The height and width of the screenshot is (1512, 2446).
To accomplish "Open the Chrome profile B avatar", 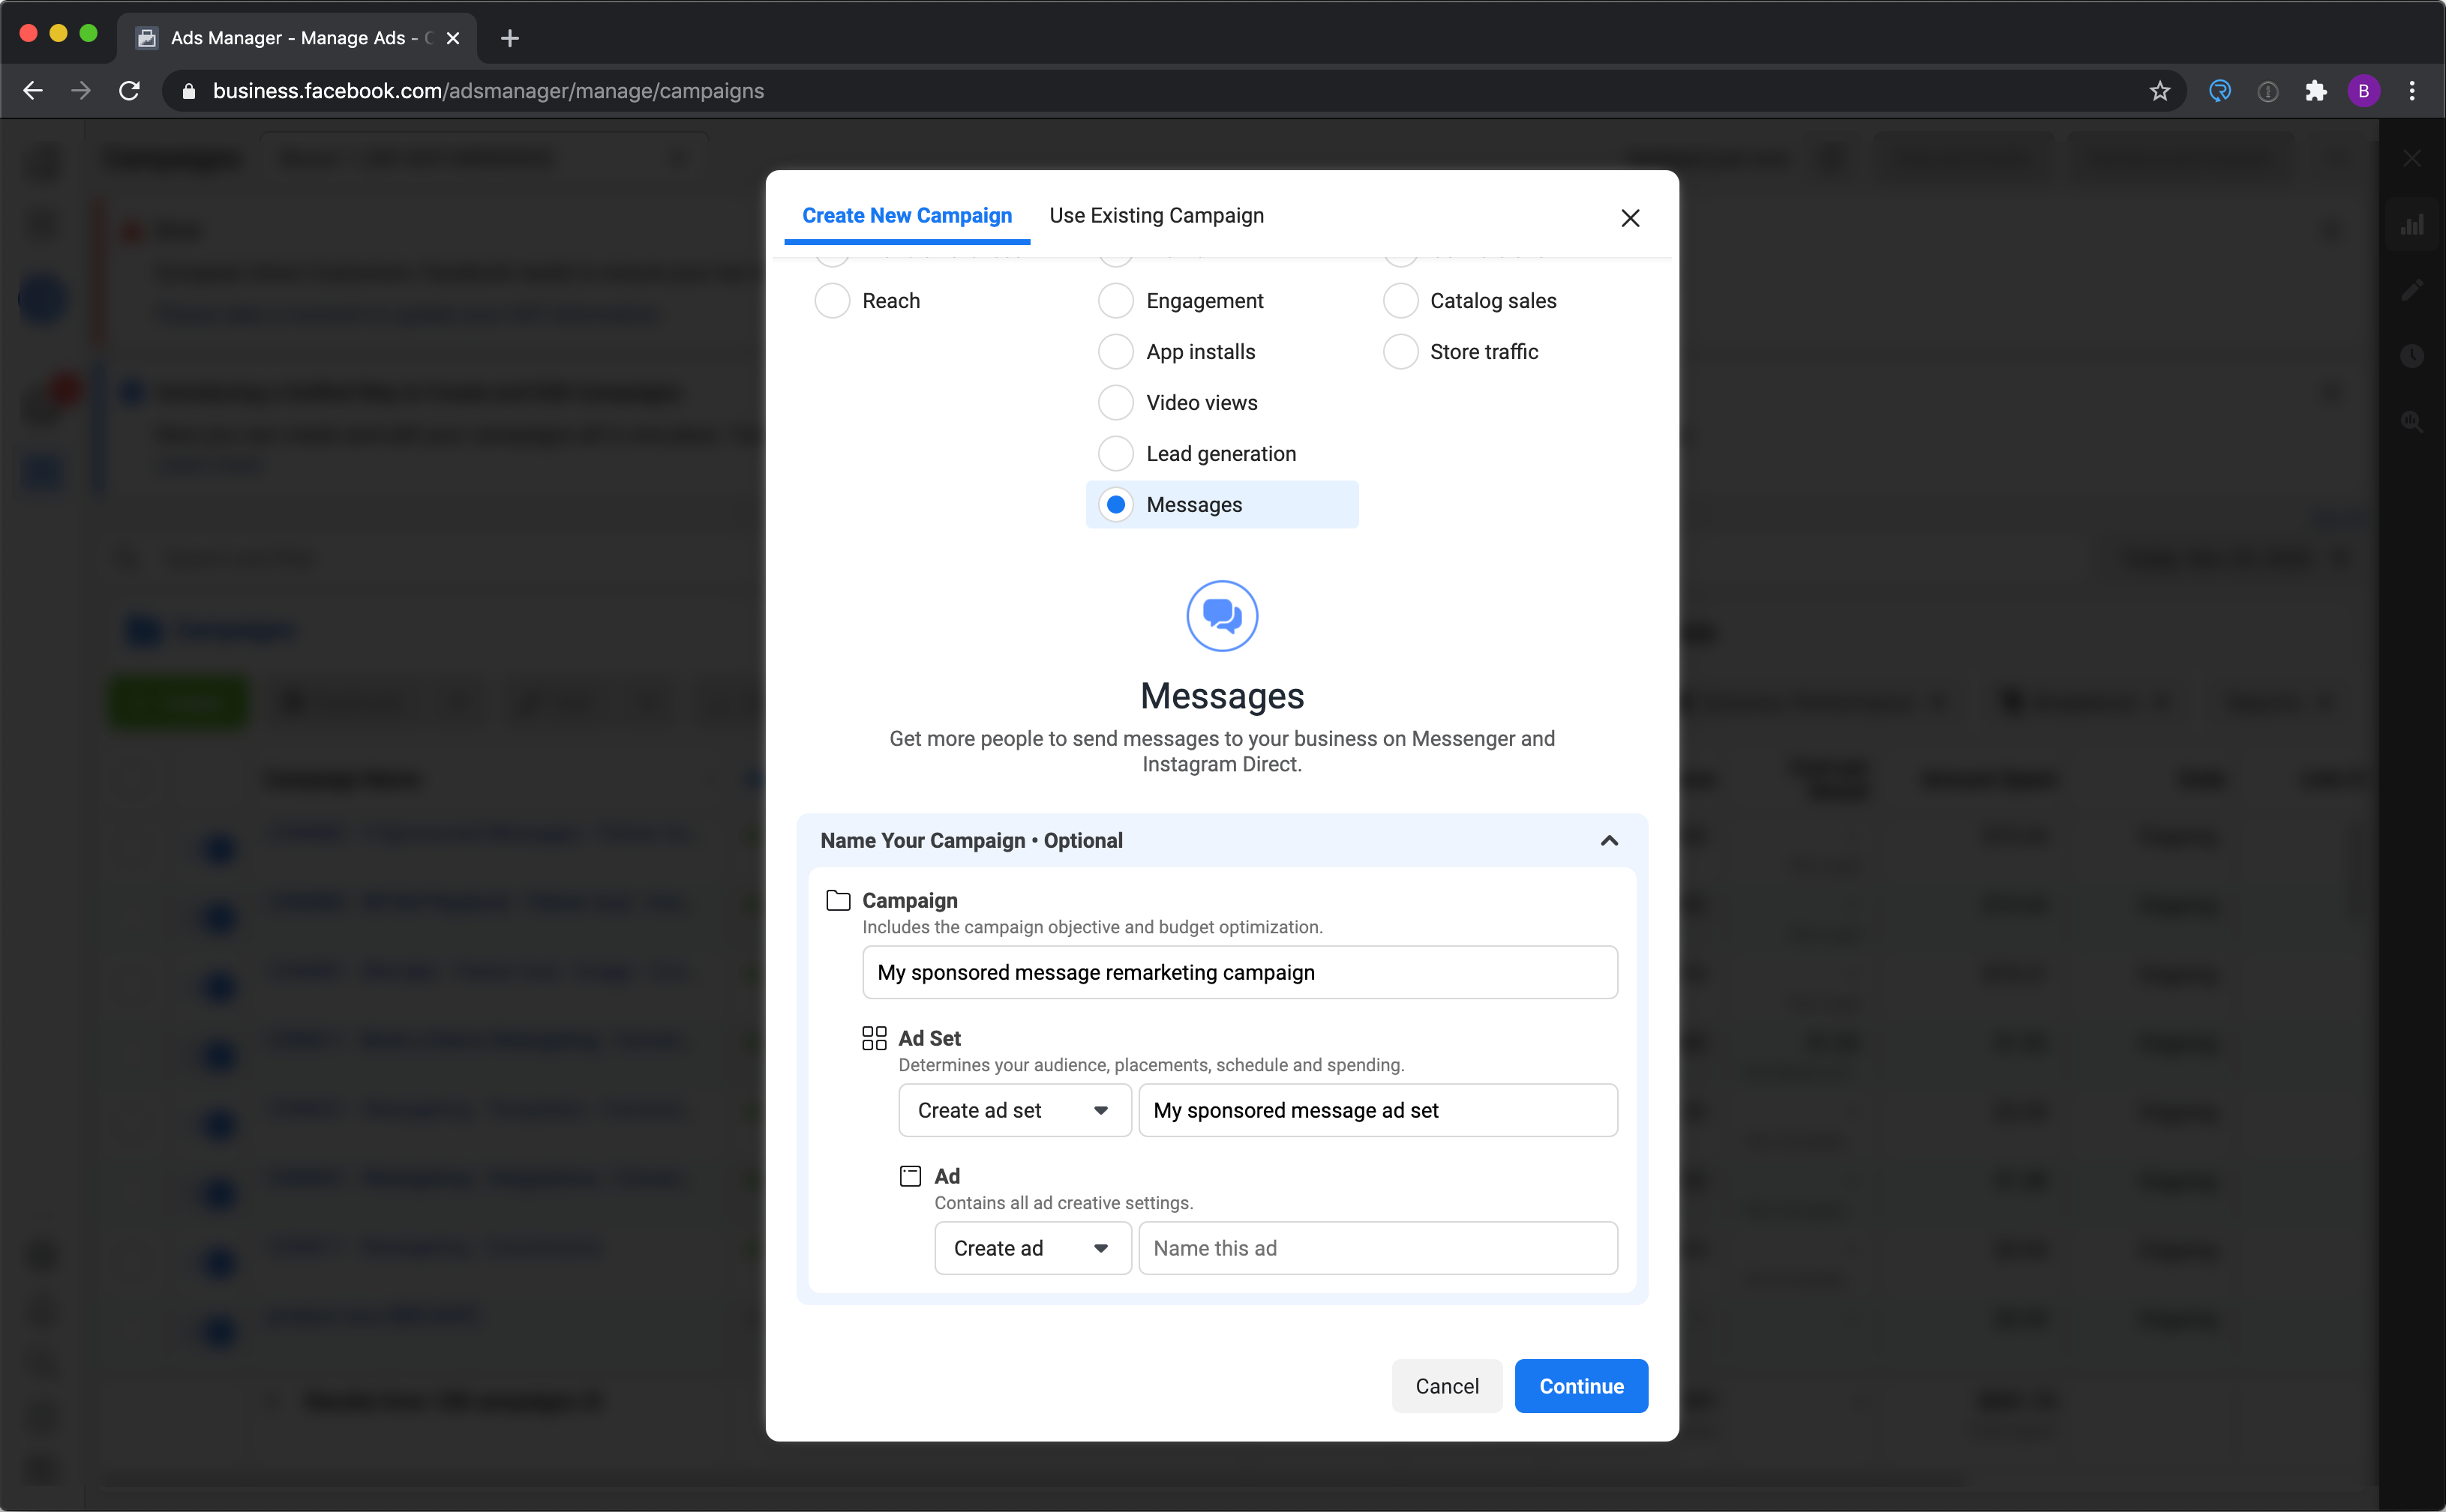I will coord(2364,91).
